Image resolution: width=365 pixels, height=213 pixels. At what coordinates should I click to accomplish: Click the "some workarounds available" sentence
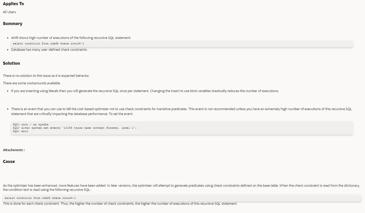32,83
